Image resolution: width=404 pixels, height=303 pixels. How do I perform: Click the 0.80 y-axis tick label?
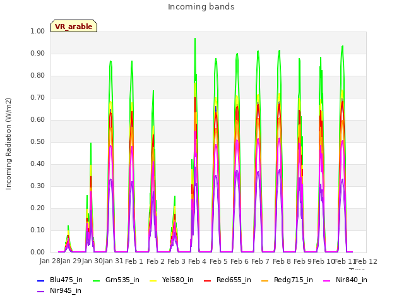click(x=38, y=76)
